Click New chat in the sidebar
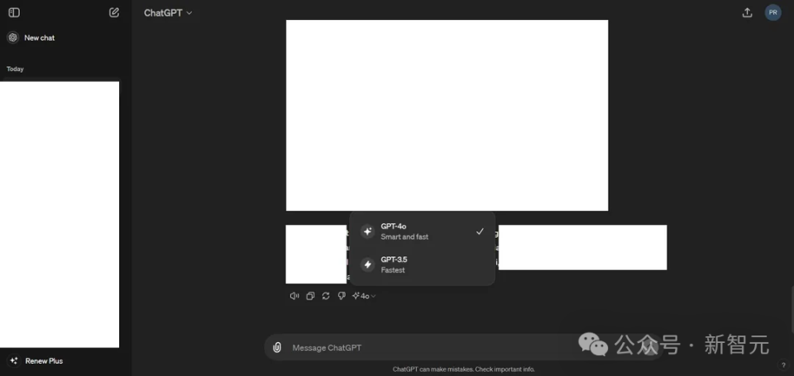 [x=39, y=38]
